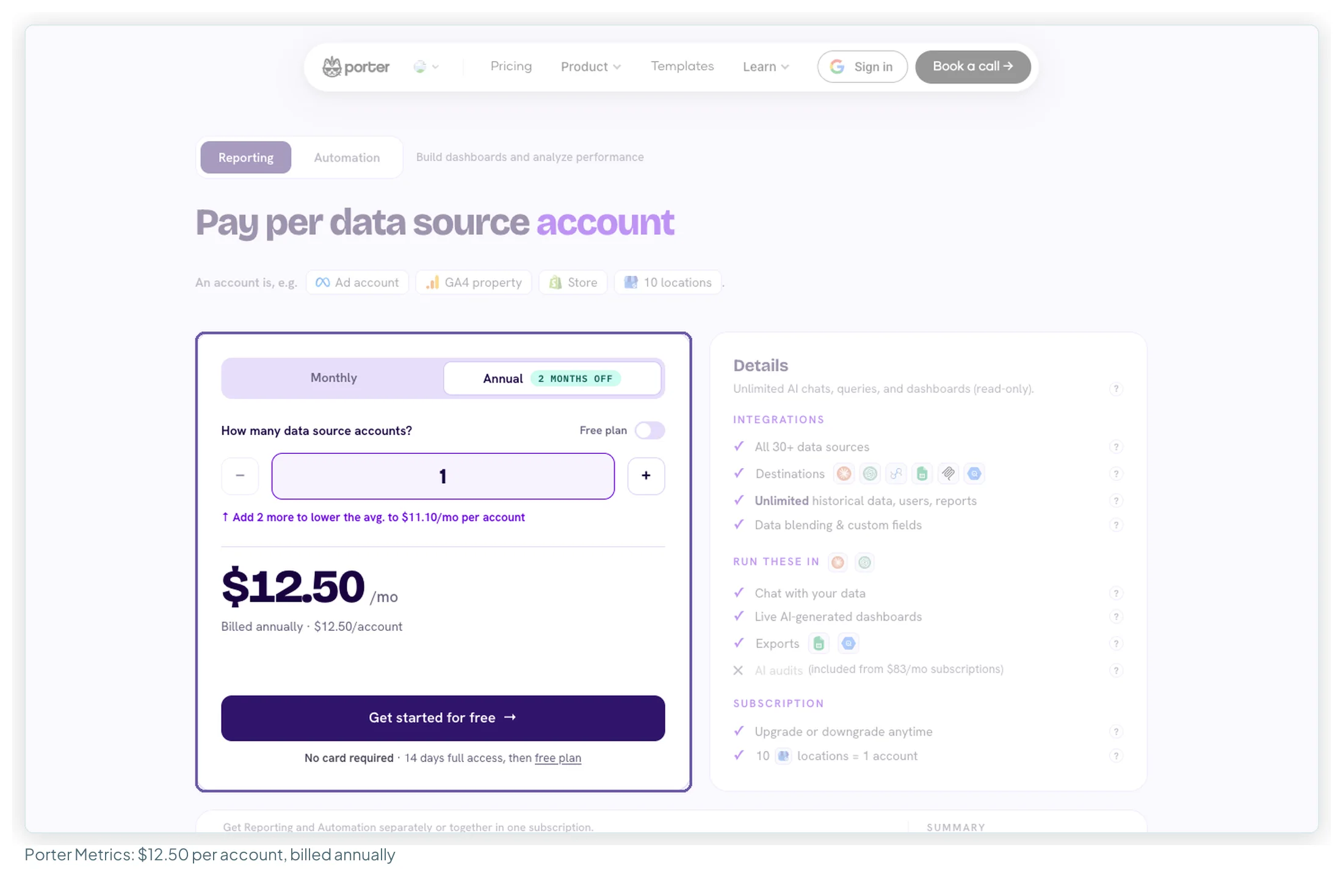Click the Claude icon in Destinations
The image size is (1343, 878).
(844, 473)
